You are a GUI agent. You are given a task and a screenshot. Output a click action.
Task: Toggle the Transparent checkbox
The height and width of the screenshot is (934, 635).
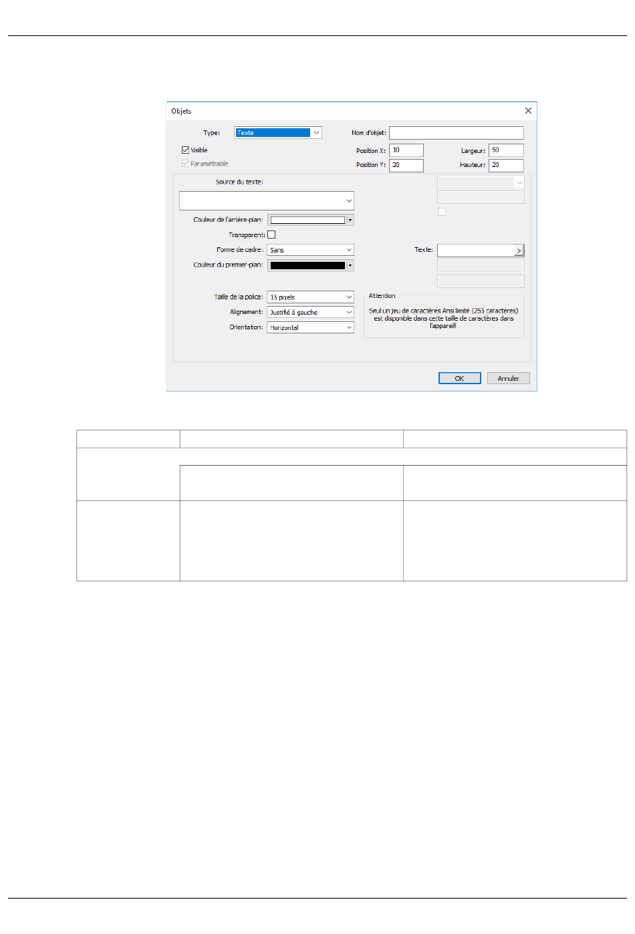click(x=271, y=235)
